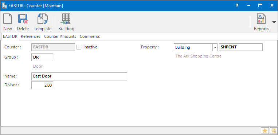
Task: Click the 'Property :' label
Action: [150, 47]
